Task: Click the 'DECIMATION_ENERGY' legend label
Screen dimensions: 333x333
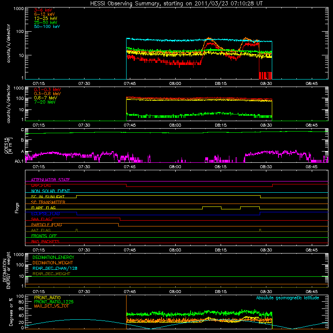Action: 53,257
